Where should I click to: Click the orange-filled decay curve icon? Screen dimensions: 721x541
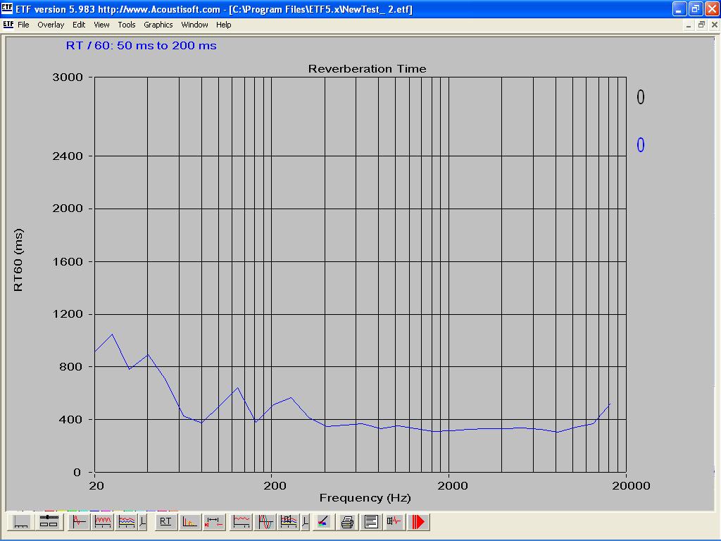[189, 522]
